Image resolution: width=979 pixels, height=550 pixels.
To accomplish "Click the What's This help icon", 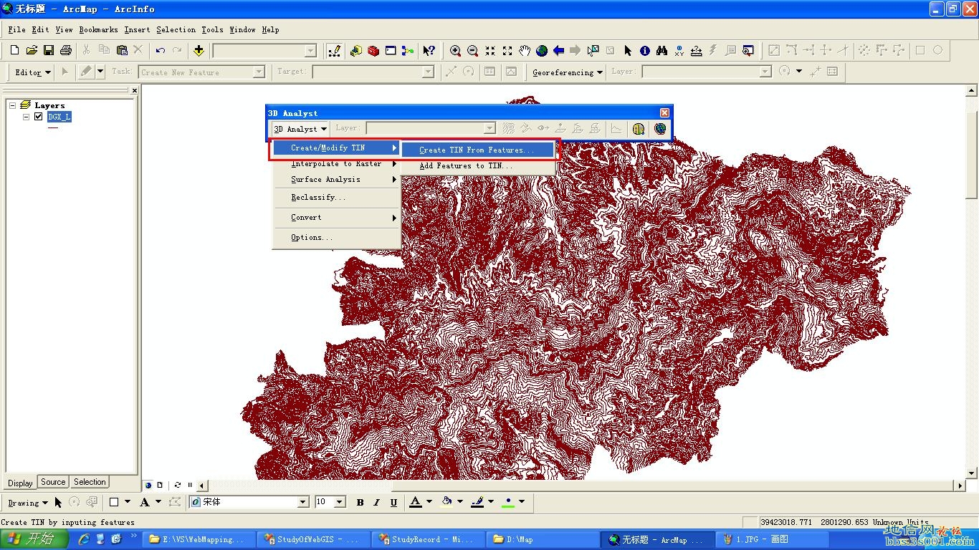I will (x=429, y=50).
